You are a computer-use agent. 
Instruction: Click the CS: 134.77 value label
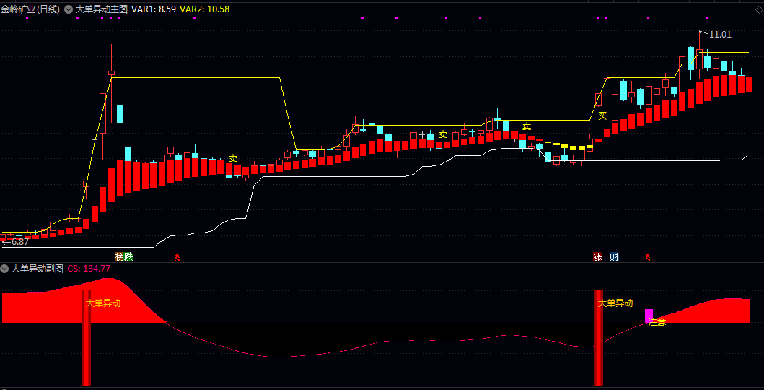(89, 268)
